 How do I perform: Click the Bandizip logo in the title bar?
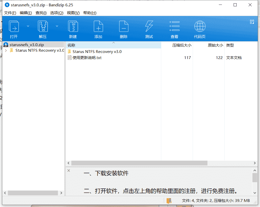click(x=7, y=5)
